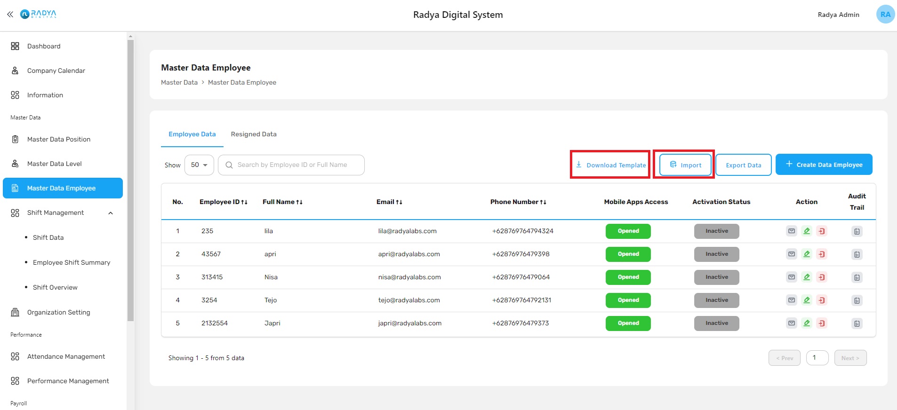Screen dimensions: 897x410
Task: Collapse sidebar with double chevron icon
Action: tap(10, 15)
